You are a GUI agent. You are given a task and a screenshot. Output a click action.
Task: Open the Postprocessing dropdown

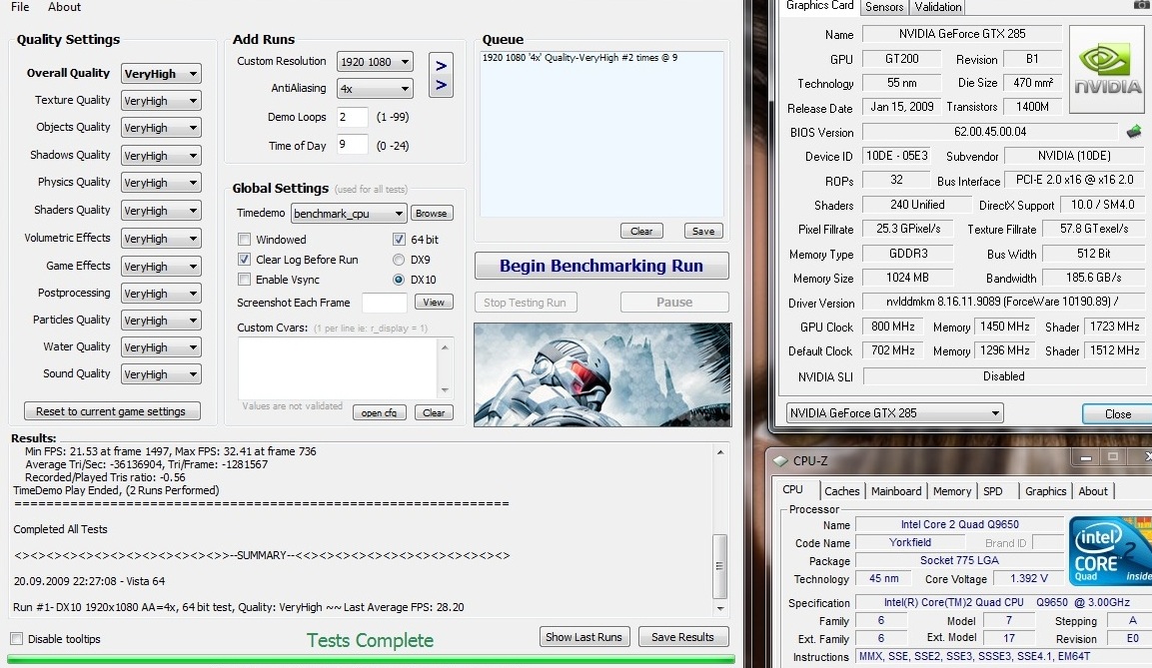[x=161, y=294]
